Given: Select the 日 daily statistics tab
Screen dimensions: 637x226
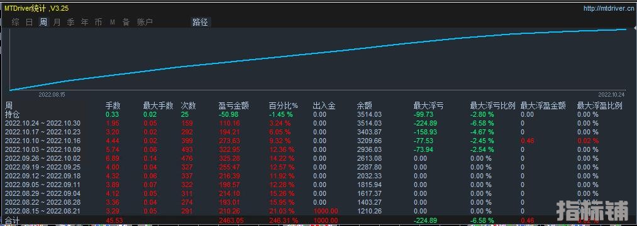Looking at the screenshot, I should [x=30, y=23].
